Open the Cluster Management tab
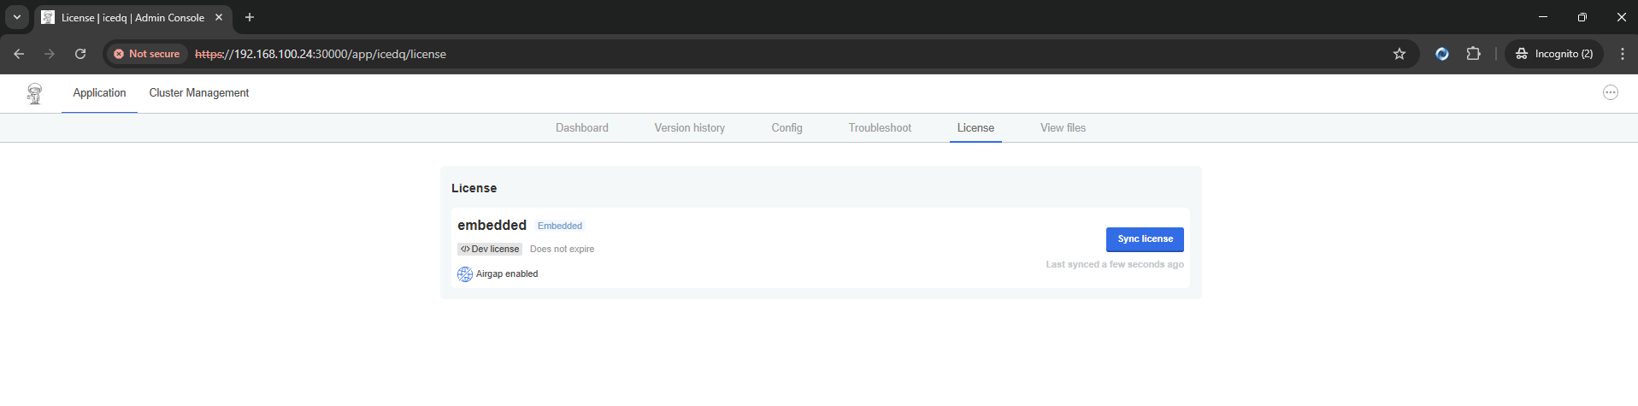 click(199, 93)
